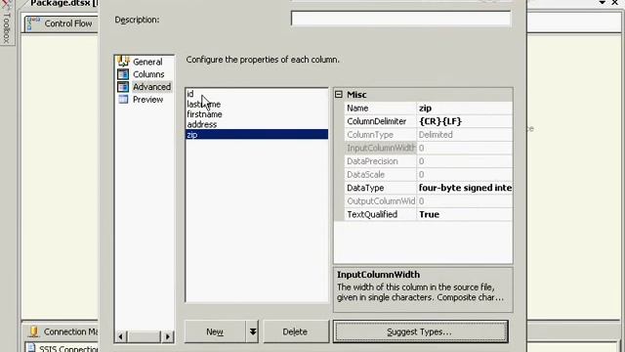Go to the Advanced page
Screen dimensions: 625x352
click(152, 87)
